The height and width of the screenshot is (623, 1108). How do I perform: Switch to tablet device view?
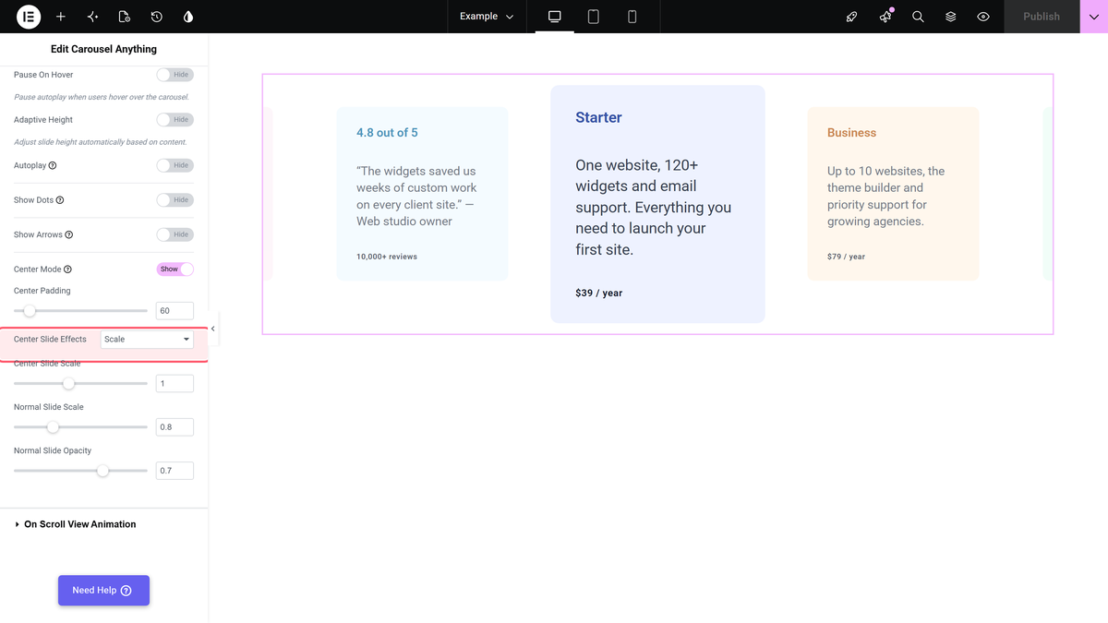(x=594, y=17)
